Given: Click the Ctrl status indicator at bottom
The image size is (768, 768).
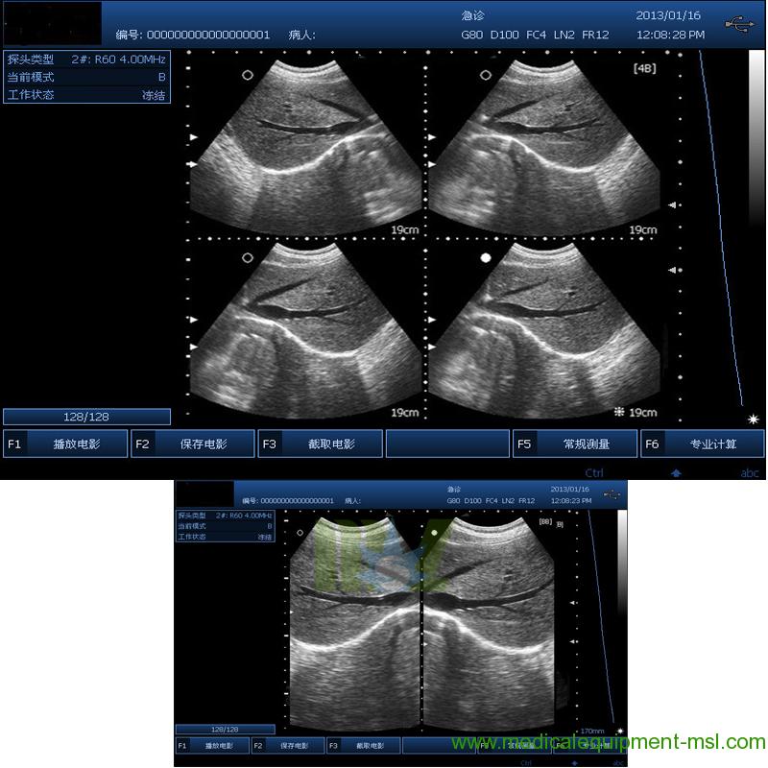Looking at the screenshot, I should coord(594,472).
